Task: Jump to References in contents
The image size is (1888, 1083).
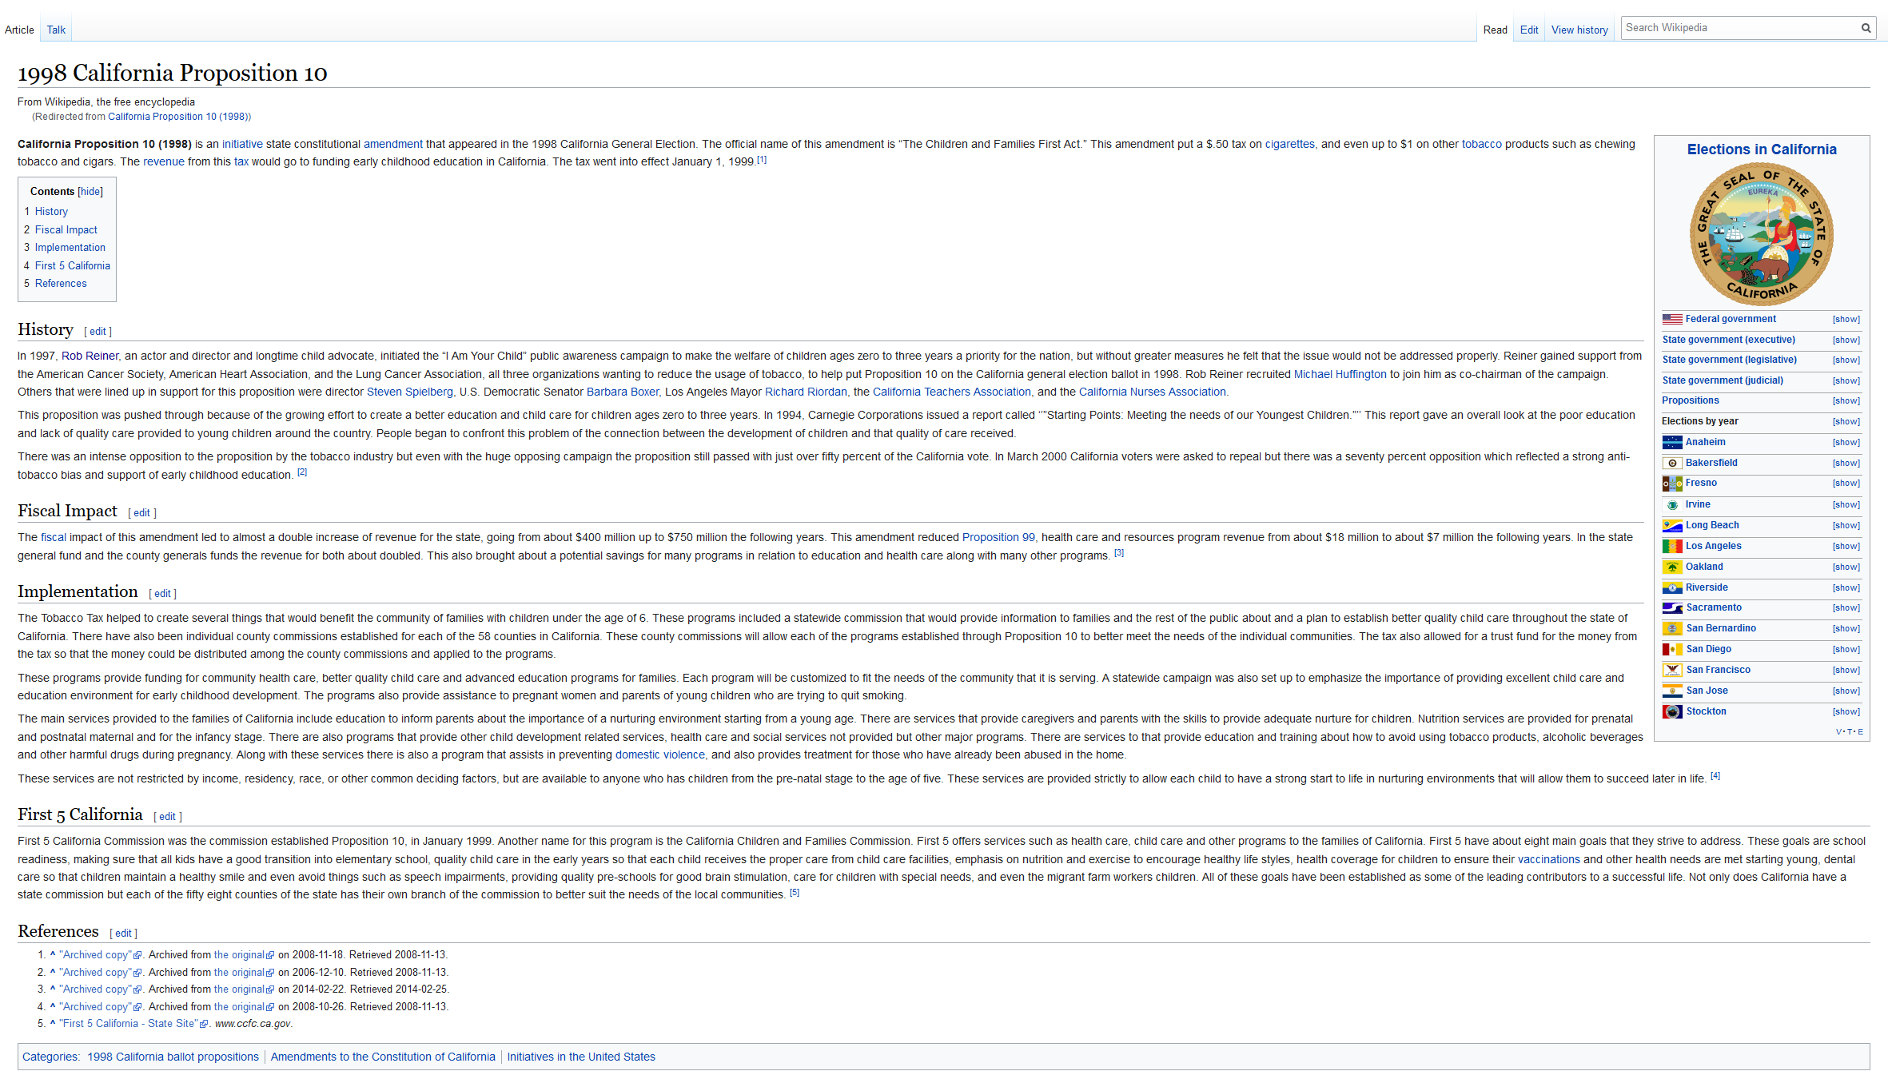Action: coord(61,284)
